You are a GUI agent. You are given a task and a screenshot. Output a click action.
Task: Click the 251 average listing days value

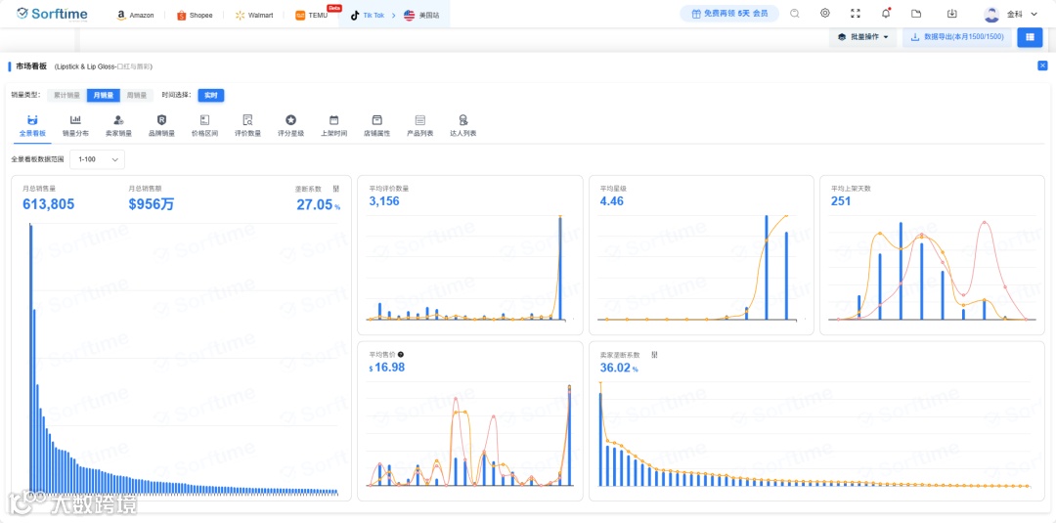tap(841, 200)
